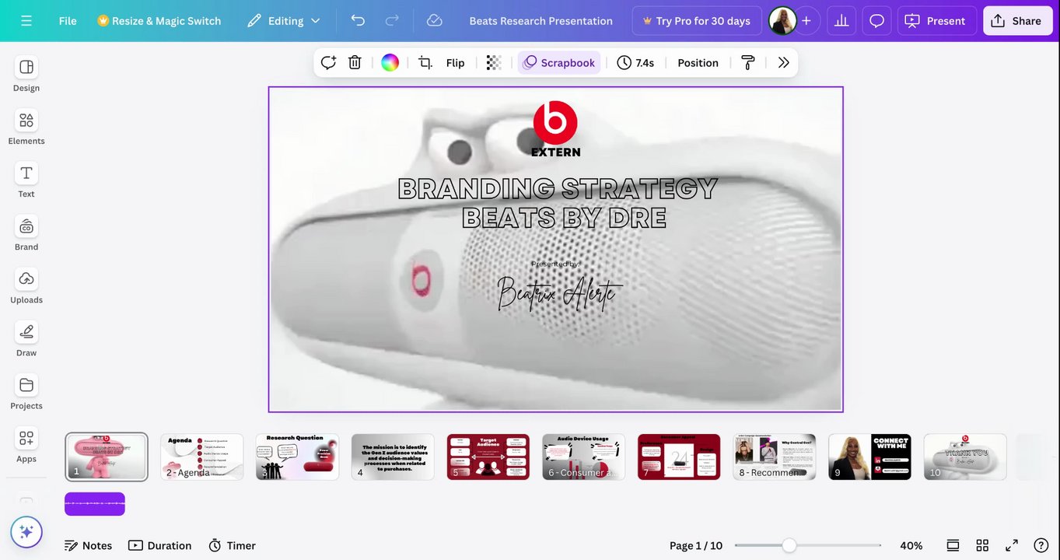Open the Text panel
The image size is (1060, 560).
26,180
